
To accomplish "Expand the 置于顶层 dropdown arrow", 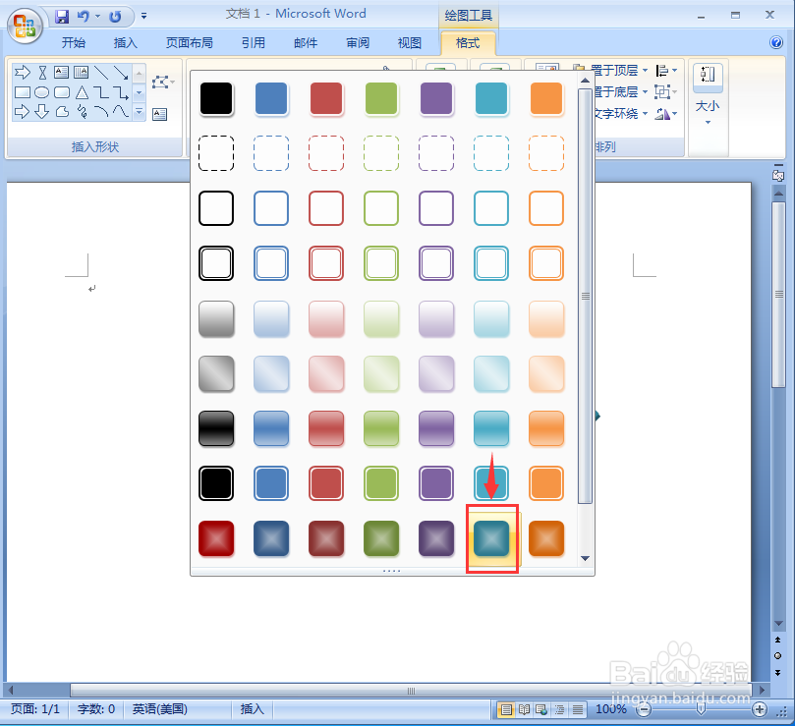I will tap(645, 70).
